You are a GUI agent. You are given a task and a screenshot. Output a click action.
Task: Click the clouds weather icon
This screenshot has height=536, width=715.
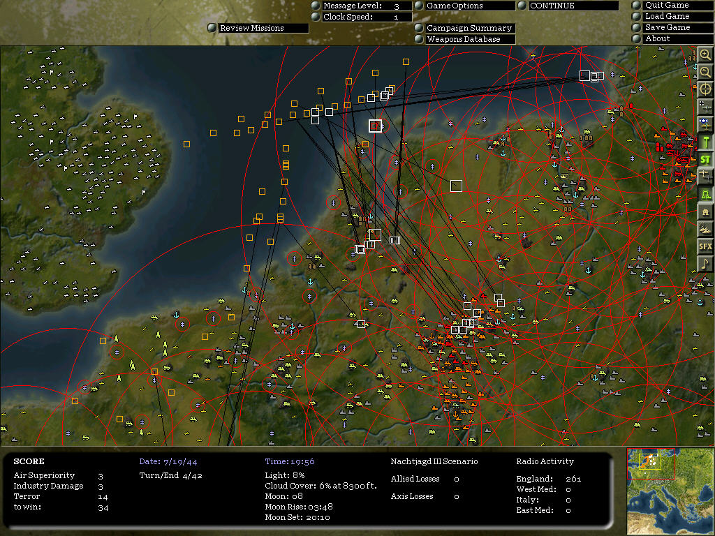(x=705, y=229)
